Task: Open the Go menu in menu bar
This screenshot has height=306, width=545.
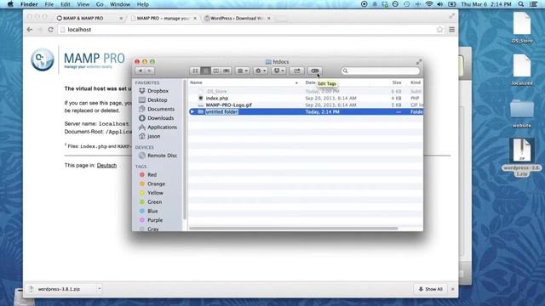Action: pos(100,4)
